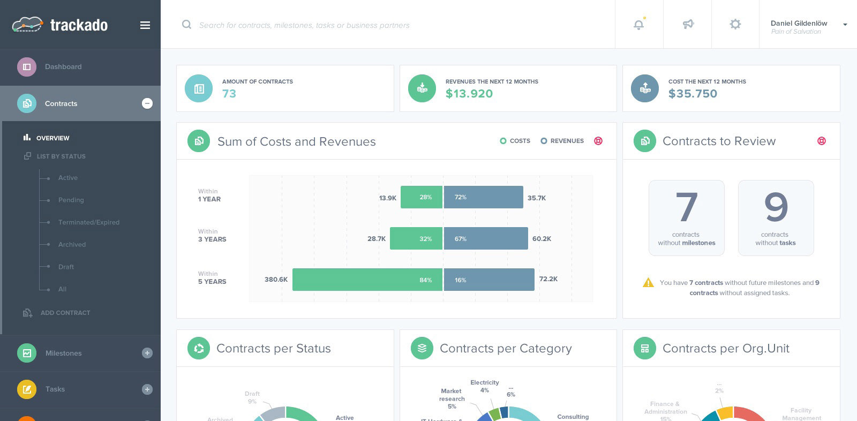
Task: Open the Milestones menu label
Action: pyautogui.click(x=64, y=353)
